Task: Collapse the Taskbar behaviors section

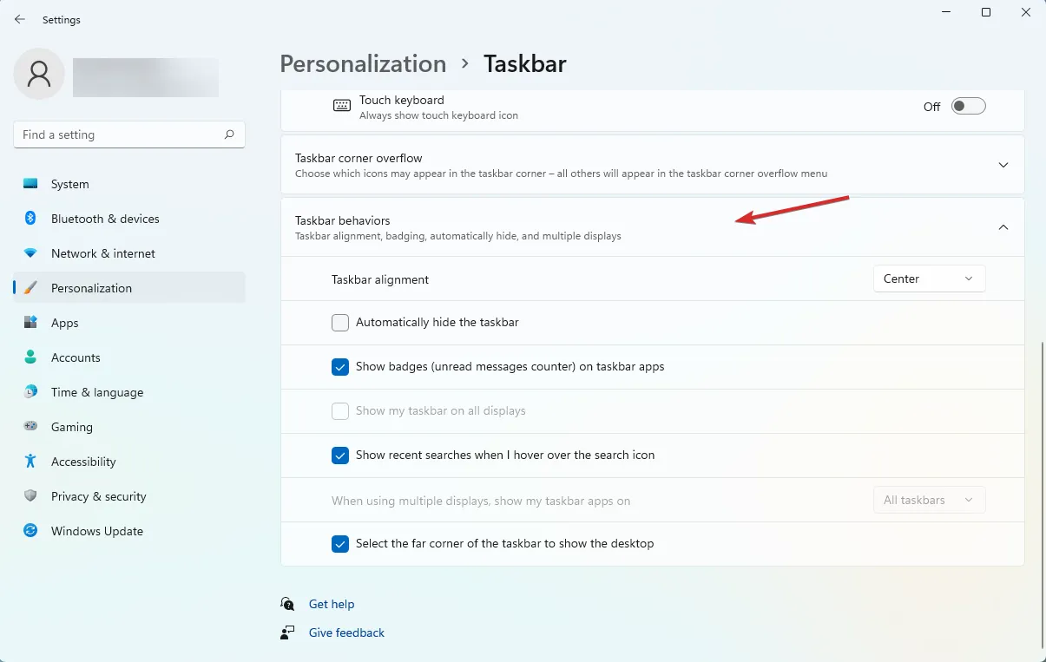Action: (x=1003, y=227)
